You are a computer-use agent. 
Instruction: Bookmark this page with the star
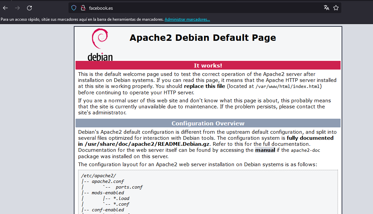pos(336,8)
